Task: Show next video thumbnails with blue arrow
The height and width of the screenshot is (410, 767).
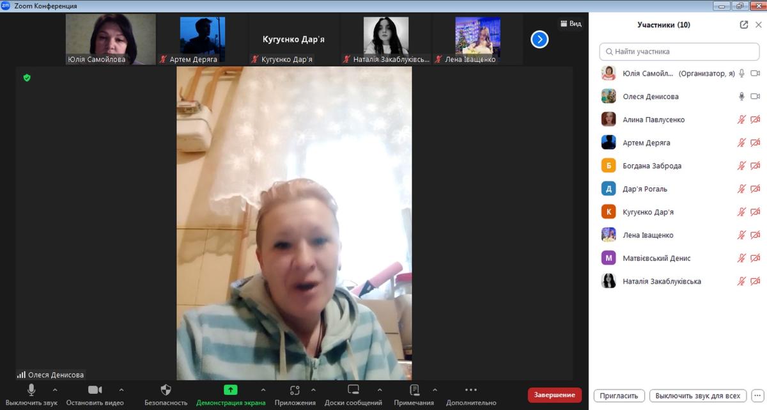Action: pyautogui.click(x=539, y=40)
